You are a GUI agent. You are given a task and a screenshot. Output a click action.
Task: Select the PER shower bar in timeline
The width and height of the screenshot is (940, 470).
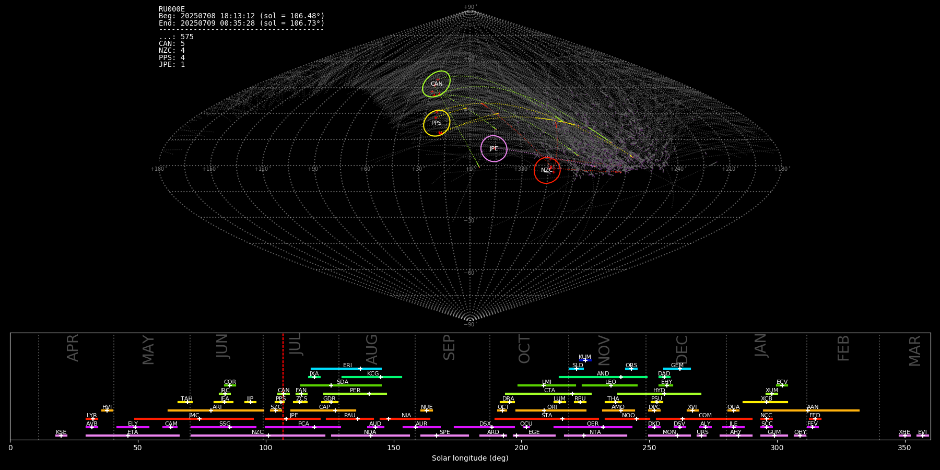pyautogui.click(x=355, y=394)
